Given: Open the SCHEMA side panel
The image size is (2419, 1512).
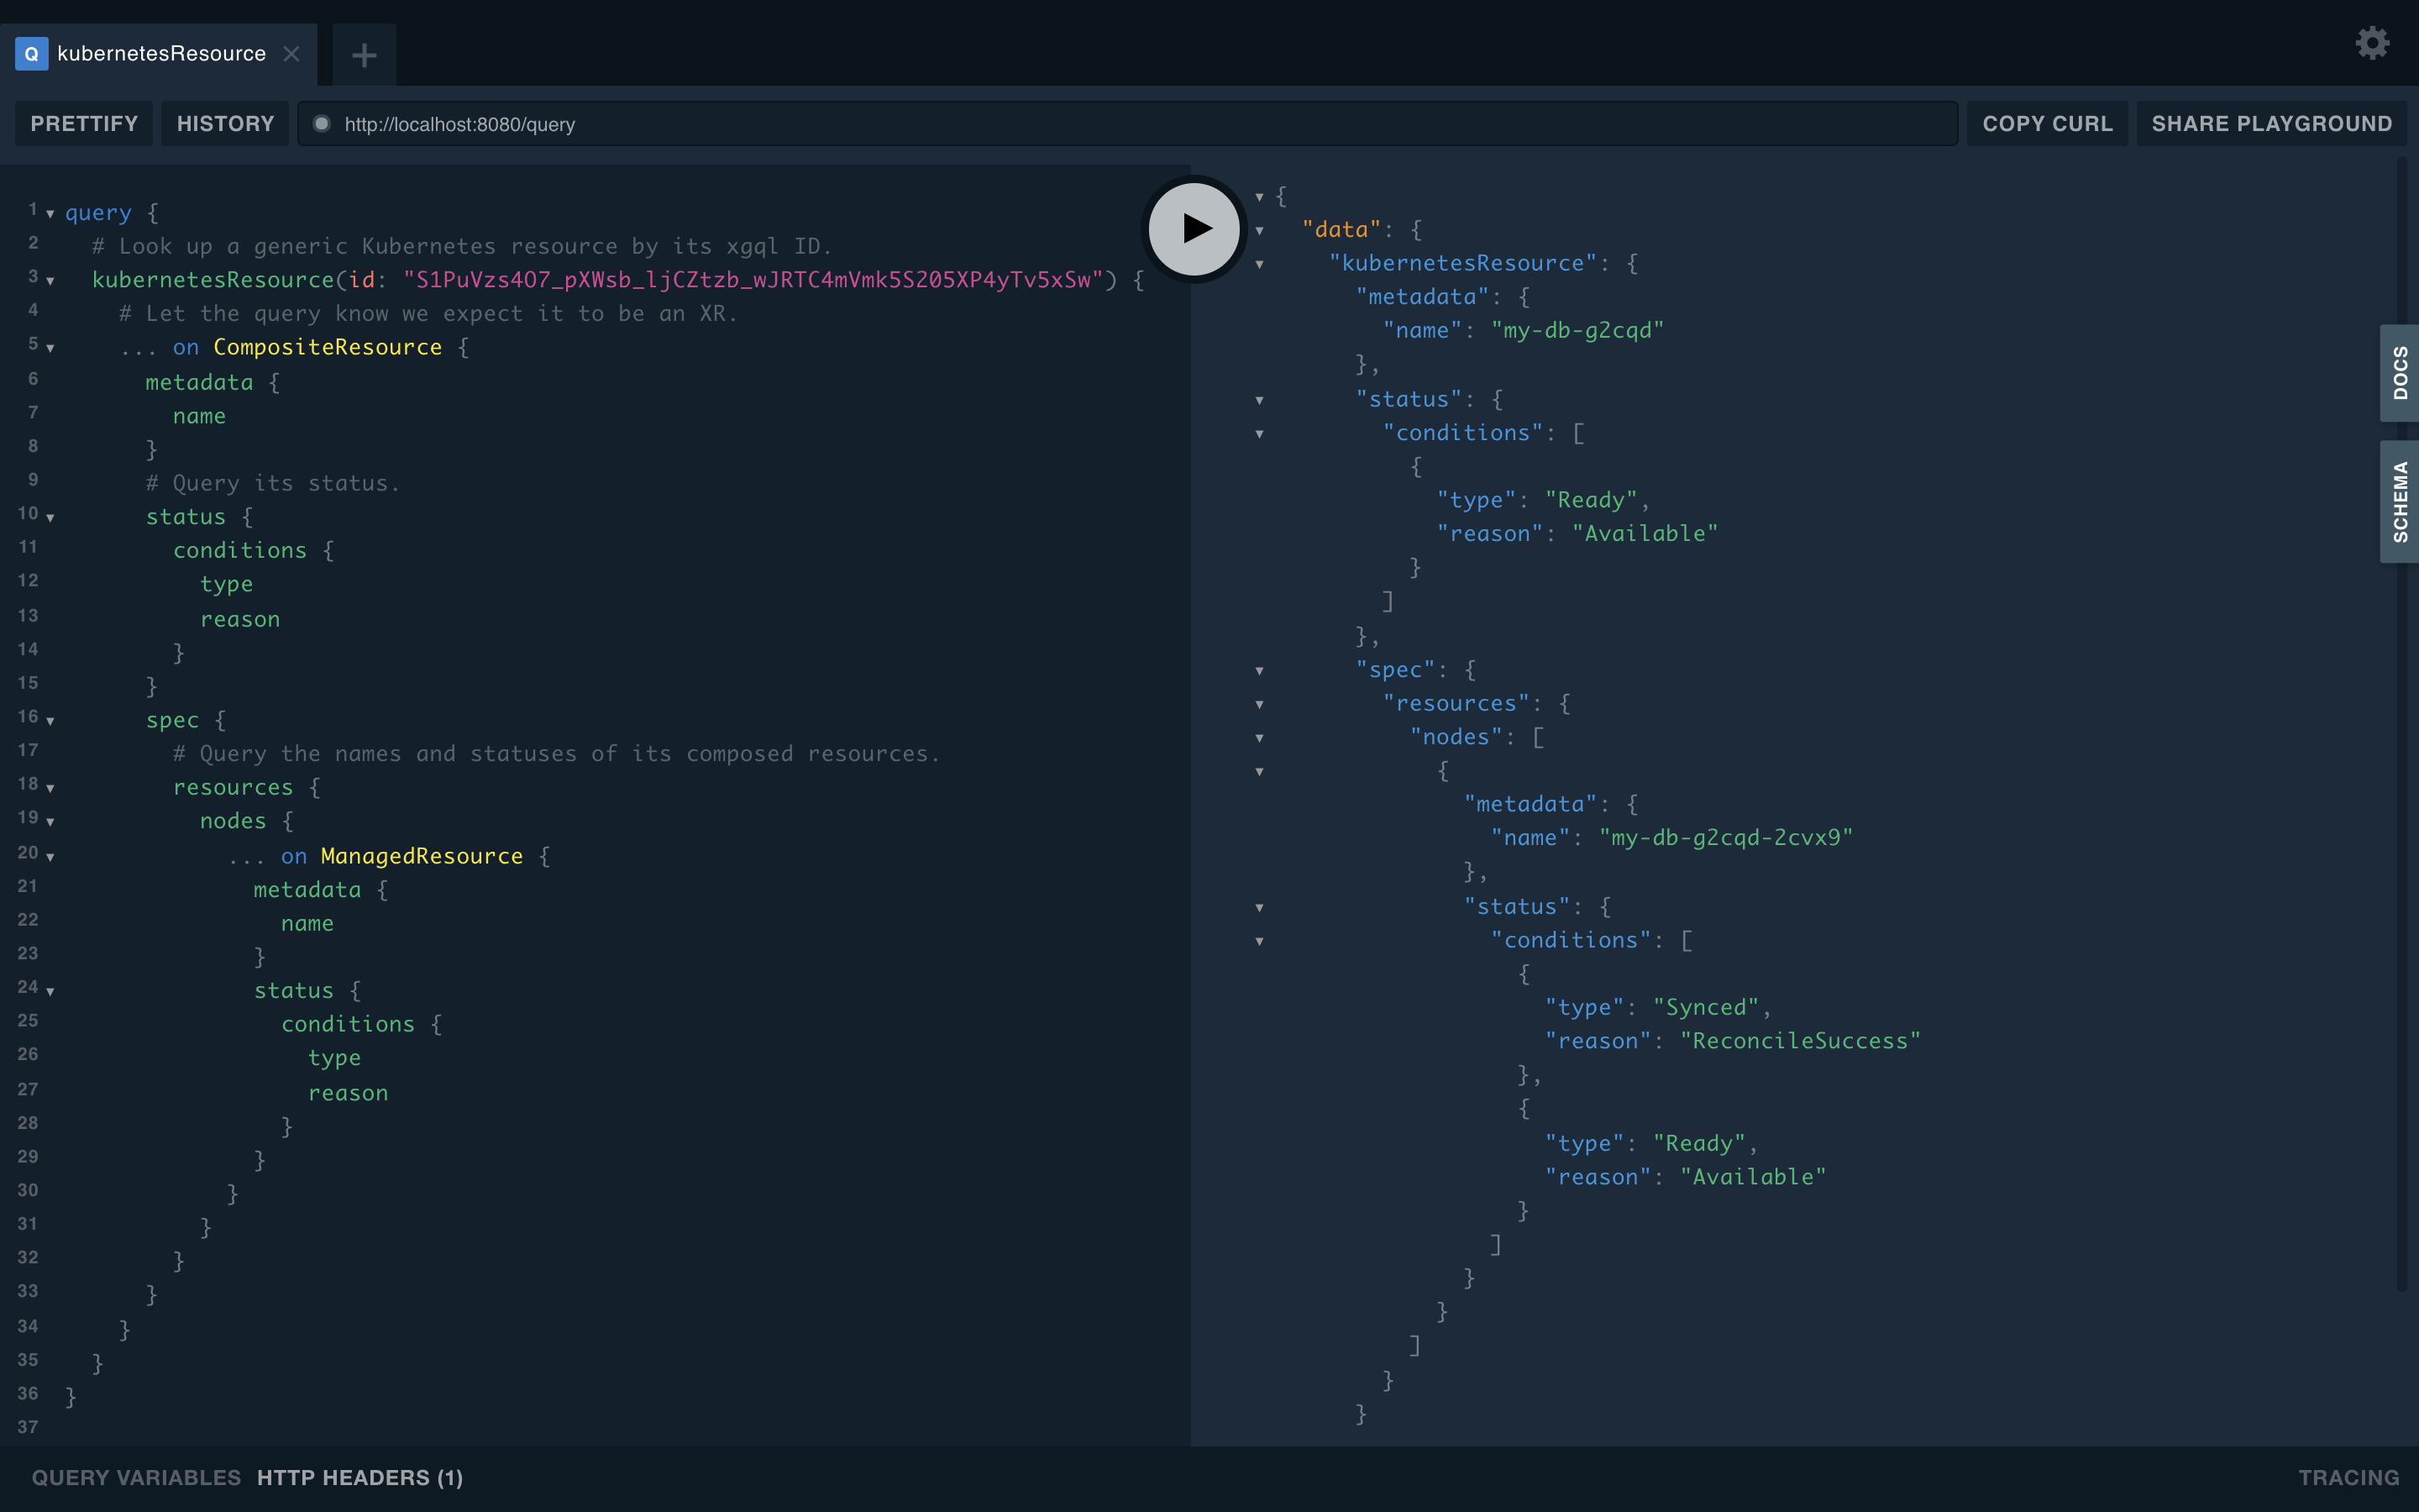Looking at the screenshot, I should coord(2399,502).
